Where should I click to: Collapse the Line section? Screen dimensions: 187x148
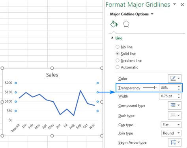[x=112, y=38]
